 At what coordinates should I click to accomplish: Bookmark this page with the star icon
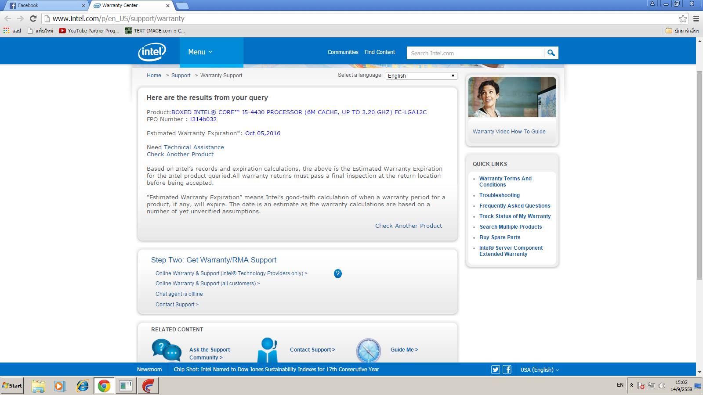[683, 18]
